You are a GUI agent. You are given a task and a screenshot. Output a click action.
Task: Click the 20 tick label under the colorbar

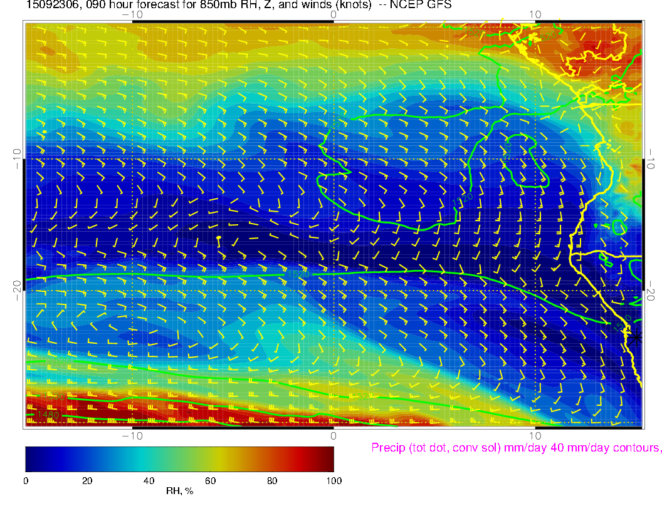(87, 480)
